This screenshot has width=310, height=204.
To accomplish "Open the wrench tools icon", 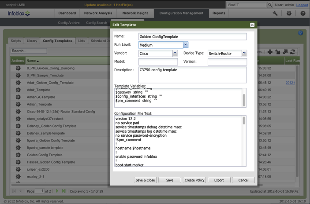I will (275, 14).
